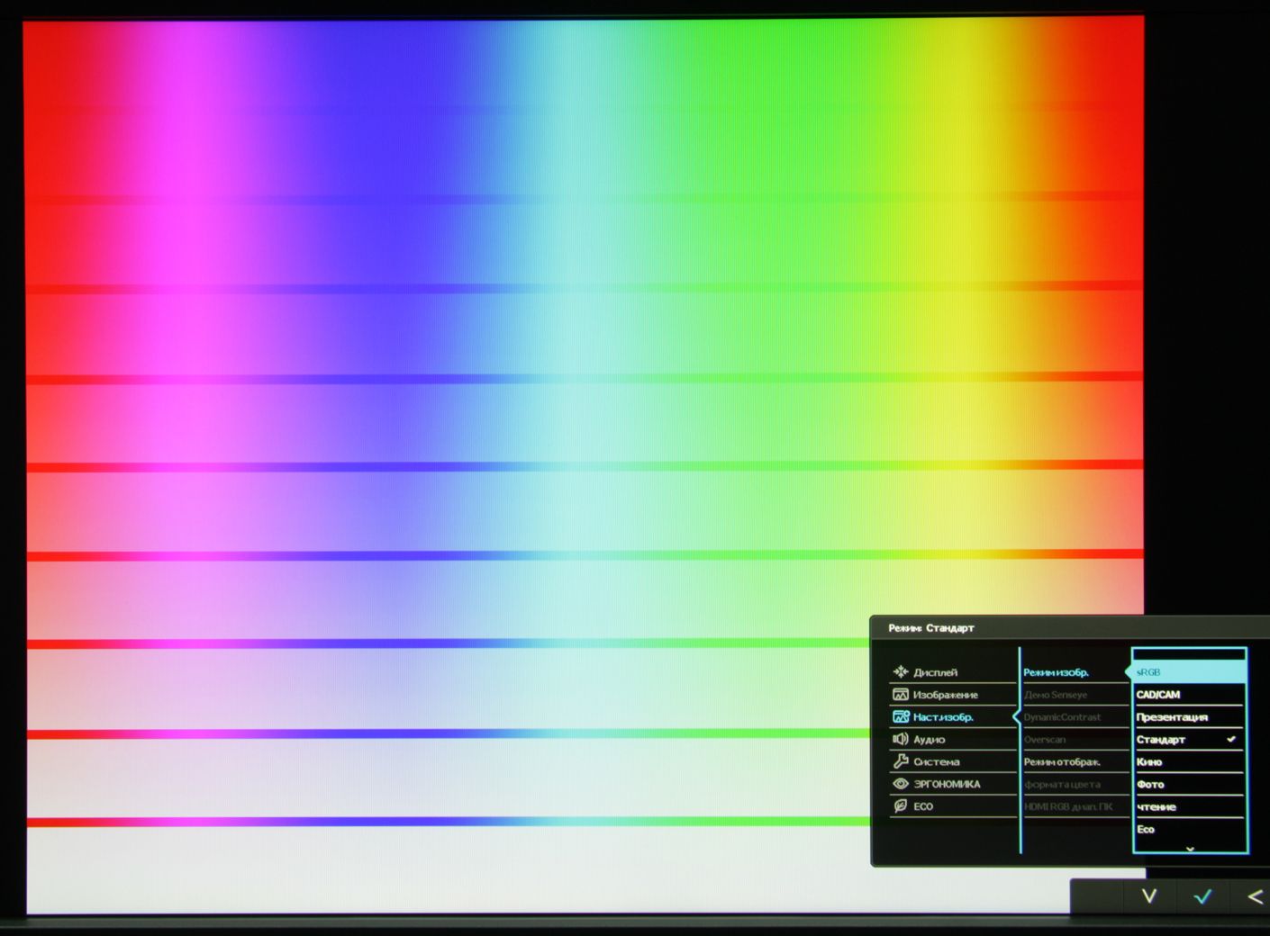1270x936 pixels.
Task: Open the Режим отображ. submenu
Action: pos(1063,761)
